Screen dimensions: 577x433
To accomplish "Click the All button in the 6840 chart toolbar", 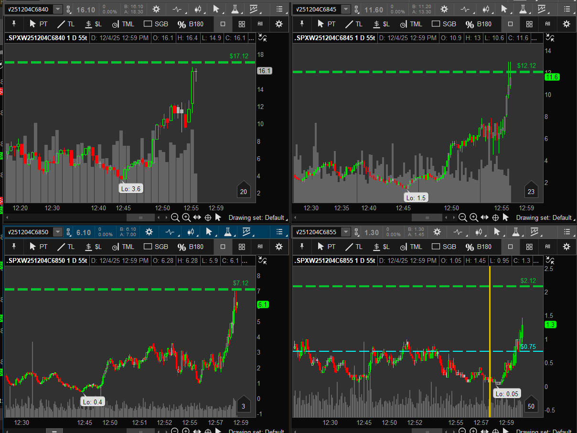I will click(260, 24).
